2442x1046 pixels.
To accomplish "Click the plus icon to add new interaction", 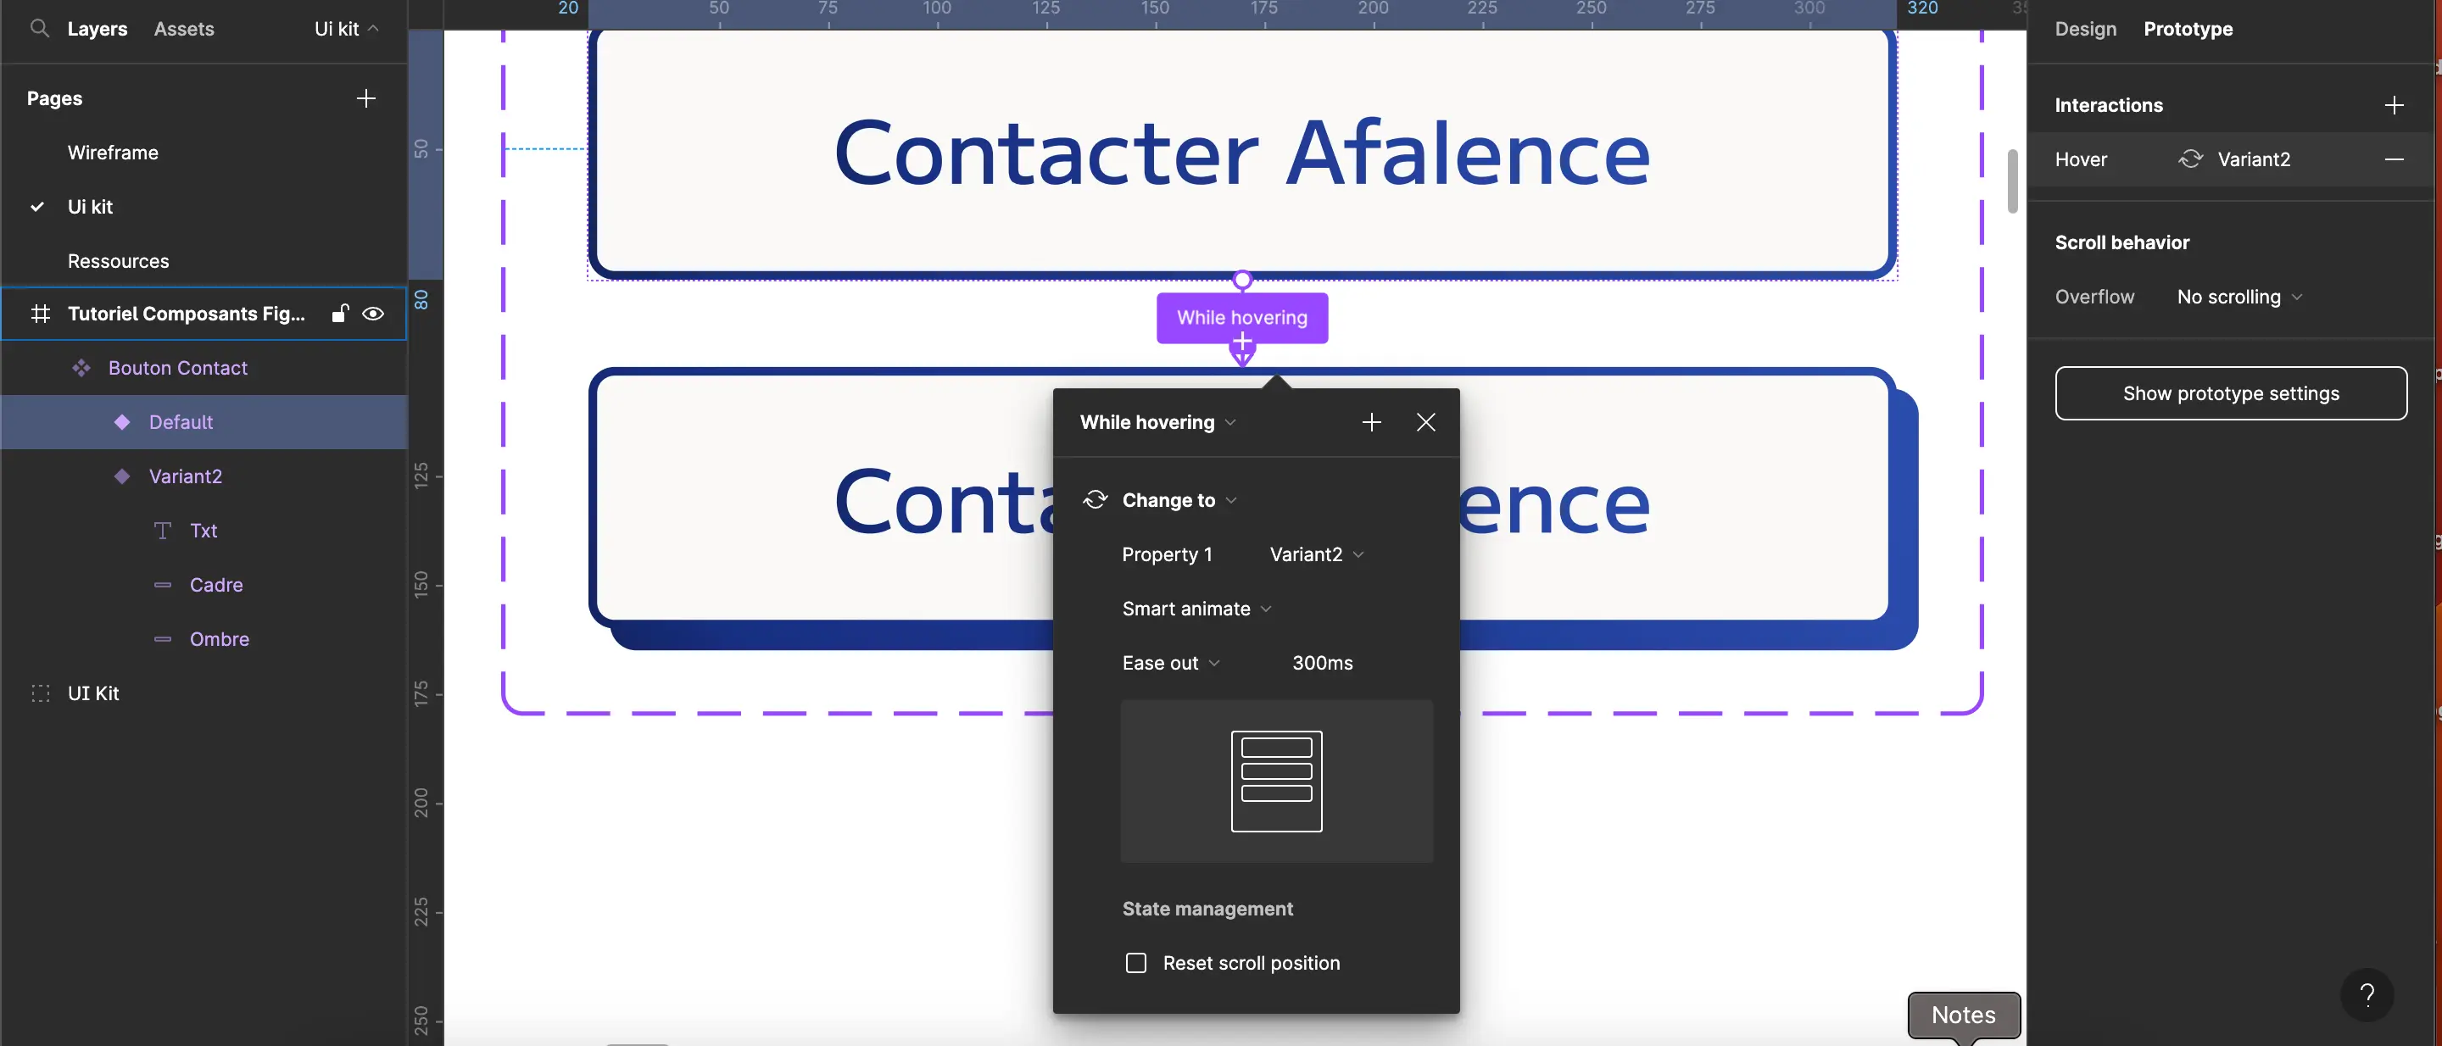I will [x=2394, y=104].
